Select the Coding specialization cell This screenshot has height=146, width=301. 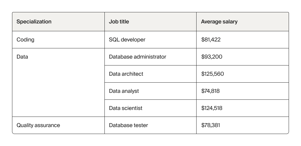26,40
